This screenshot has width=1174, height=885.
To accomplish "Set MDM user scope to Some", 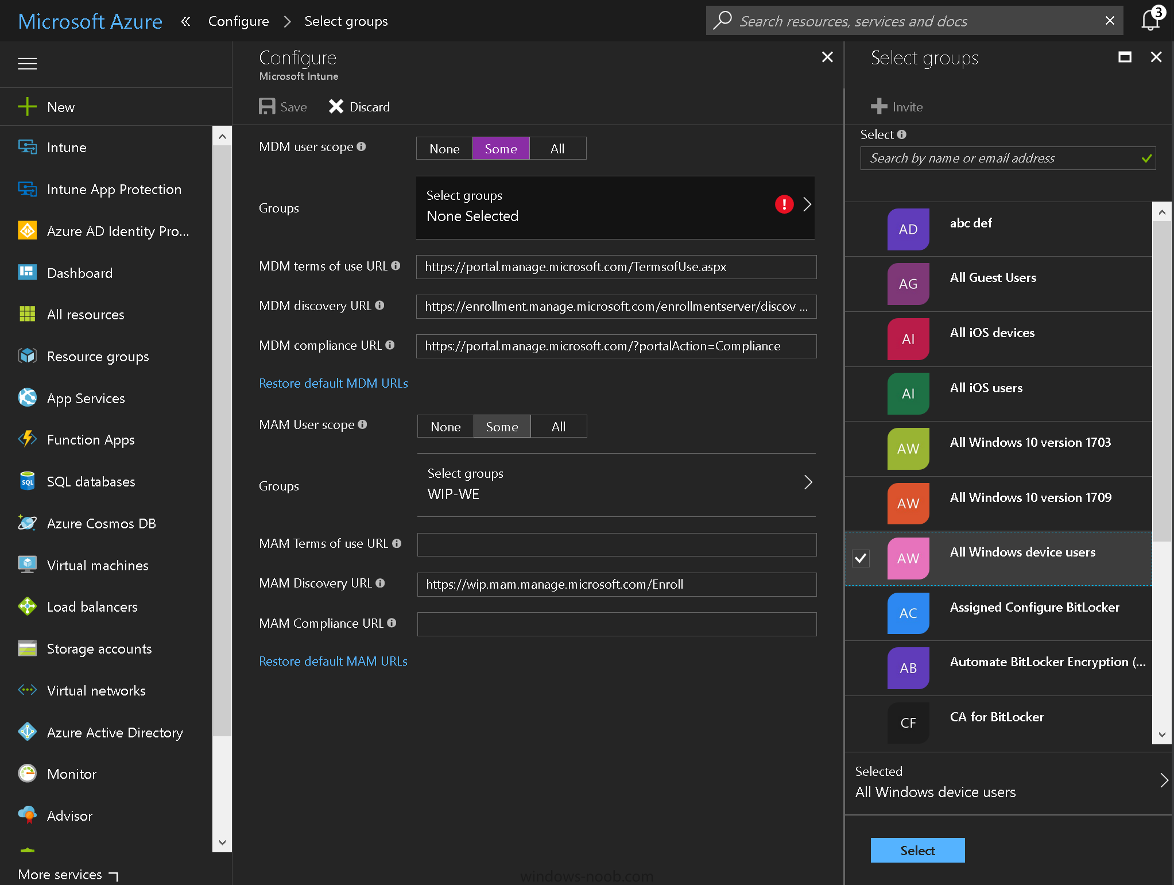I will (501, 149).
